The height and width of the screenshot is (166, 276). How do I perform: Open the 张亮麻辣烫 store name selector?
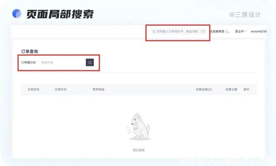click(x=220, y=31)
